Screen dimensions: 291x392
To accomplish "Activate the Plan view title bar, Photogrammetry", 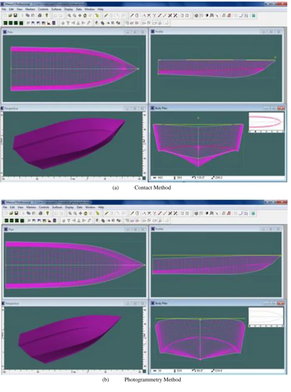I will (x=75, y=229).
